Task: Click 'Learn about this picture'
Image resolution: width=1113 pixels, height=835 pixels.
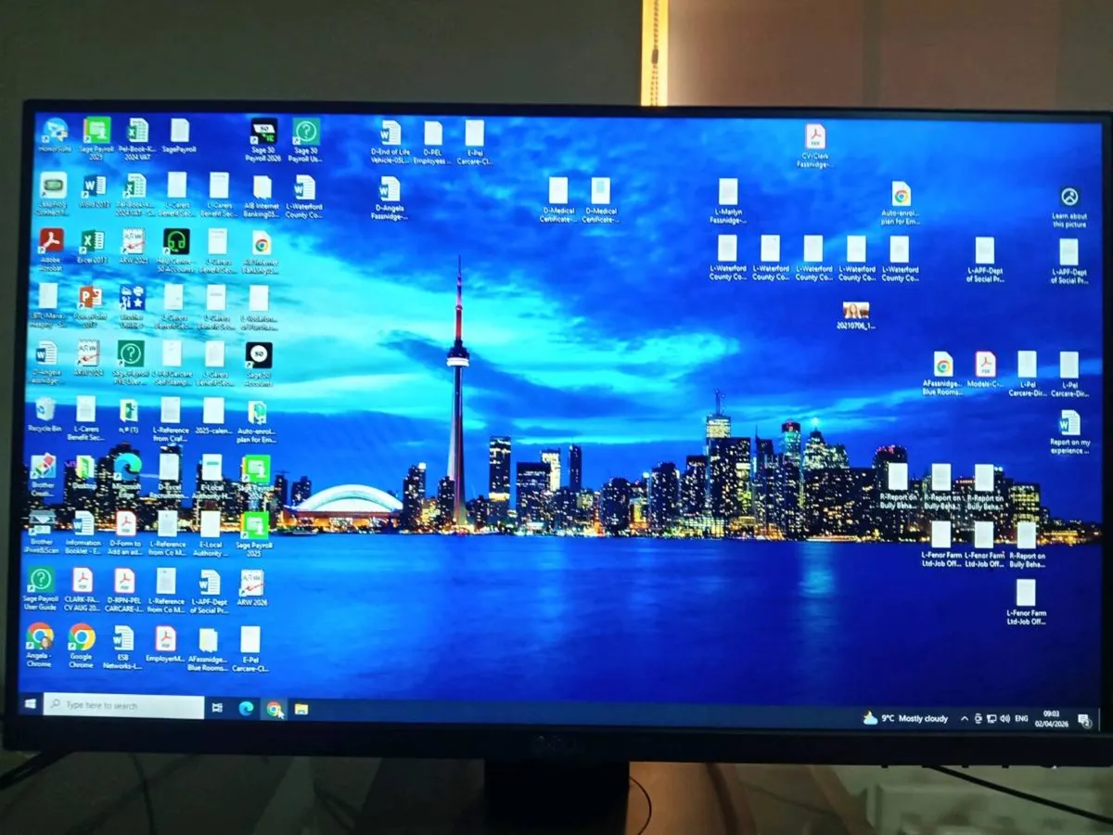Action: (x=1068, y=202)
